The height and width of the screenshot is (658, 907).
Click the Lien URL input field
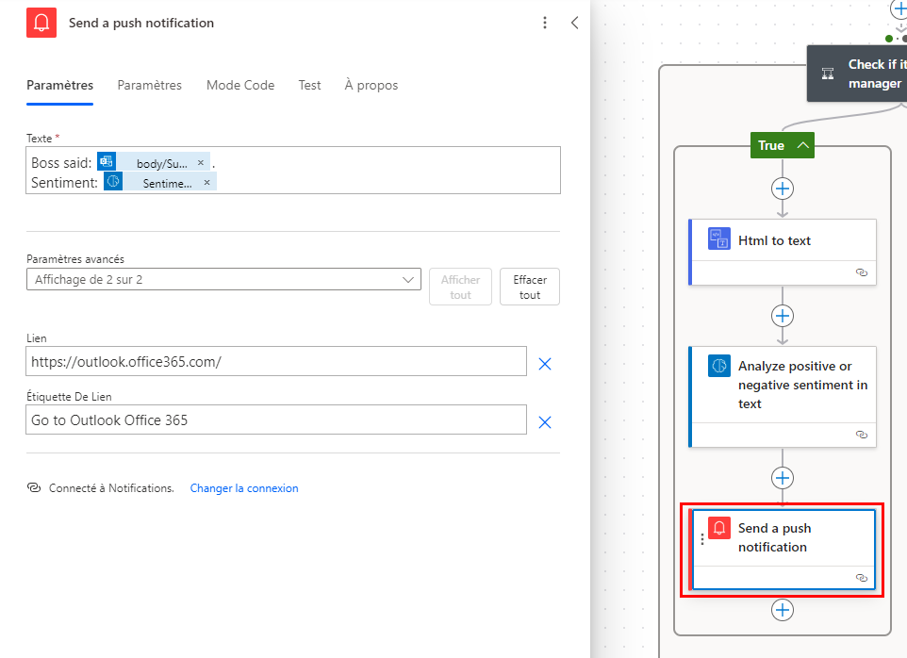(276, 361)
